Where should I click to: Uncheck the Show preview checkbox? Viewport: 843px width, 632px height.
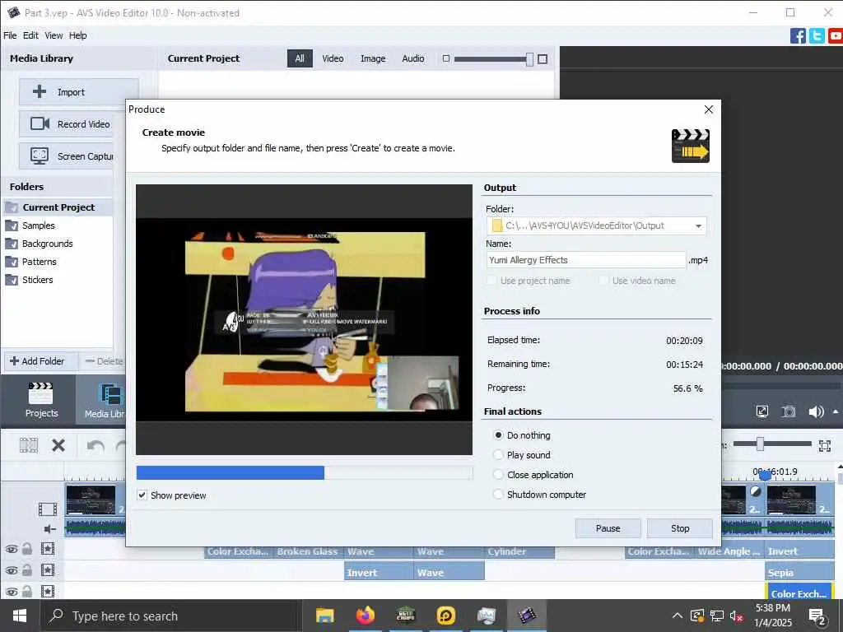click(x=142, y=495)
